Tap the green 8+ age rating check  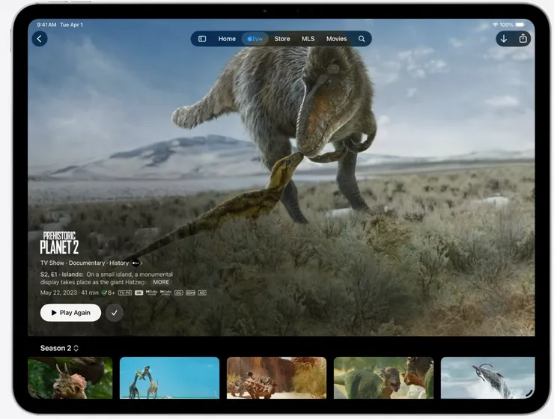tap(108, 293)
